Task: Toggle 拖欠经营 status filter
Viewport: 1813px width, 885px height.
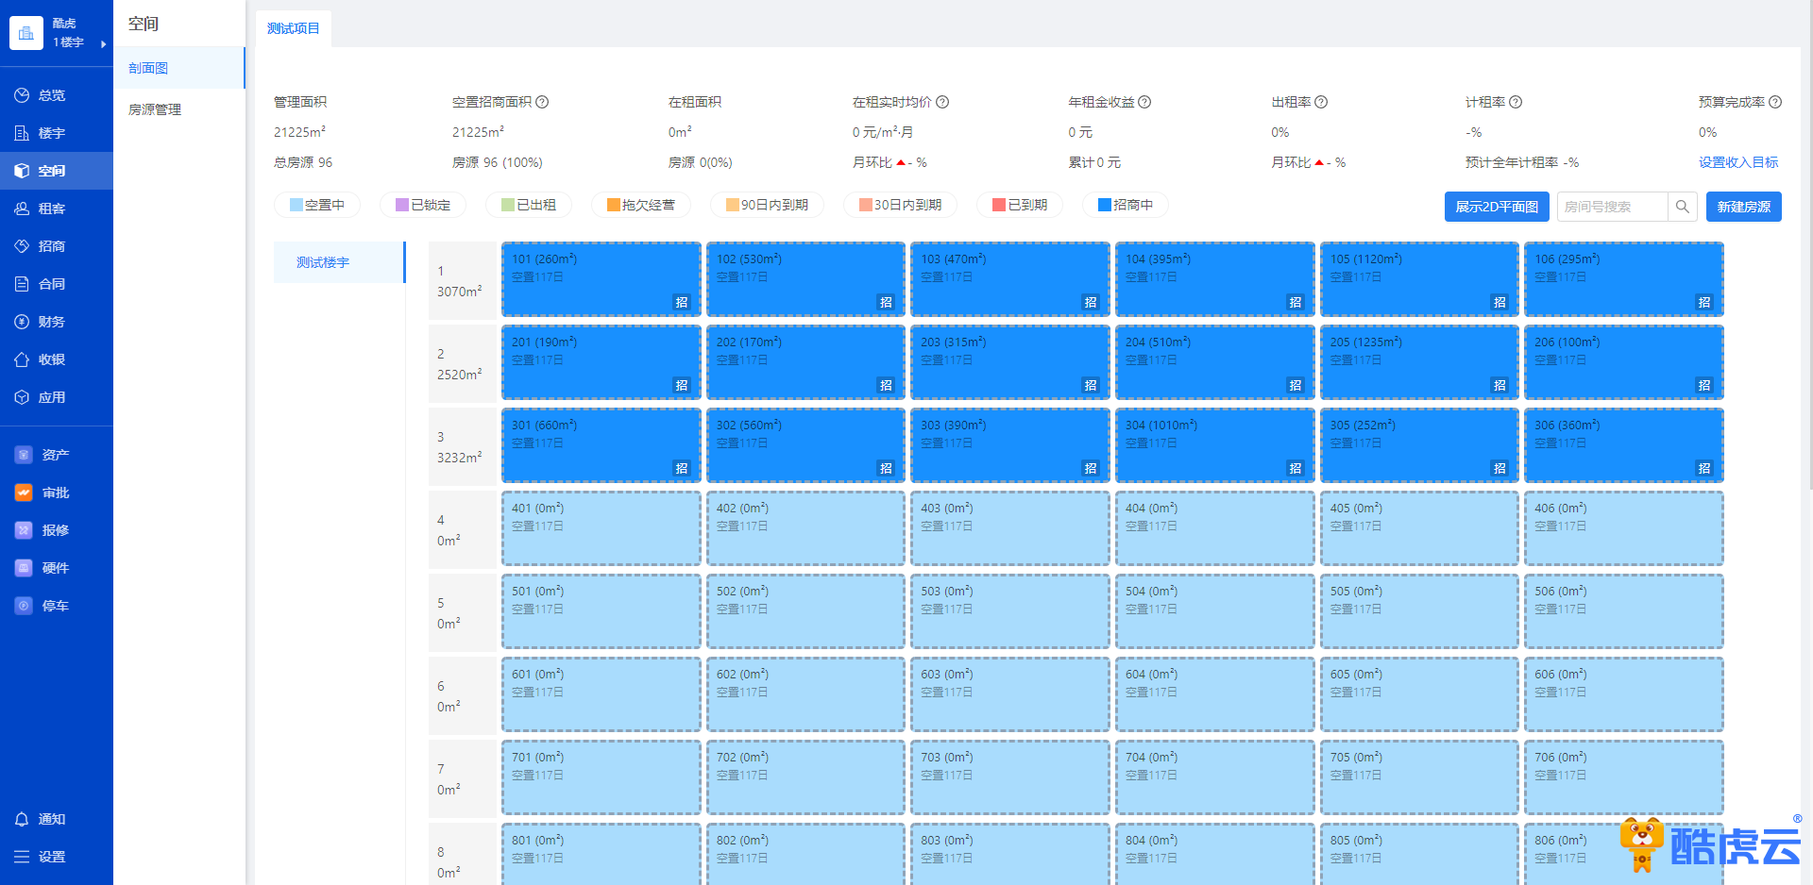Action: (641, 205)
